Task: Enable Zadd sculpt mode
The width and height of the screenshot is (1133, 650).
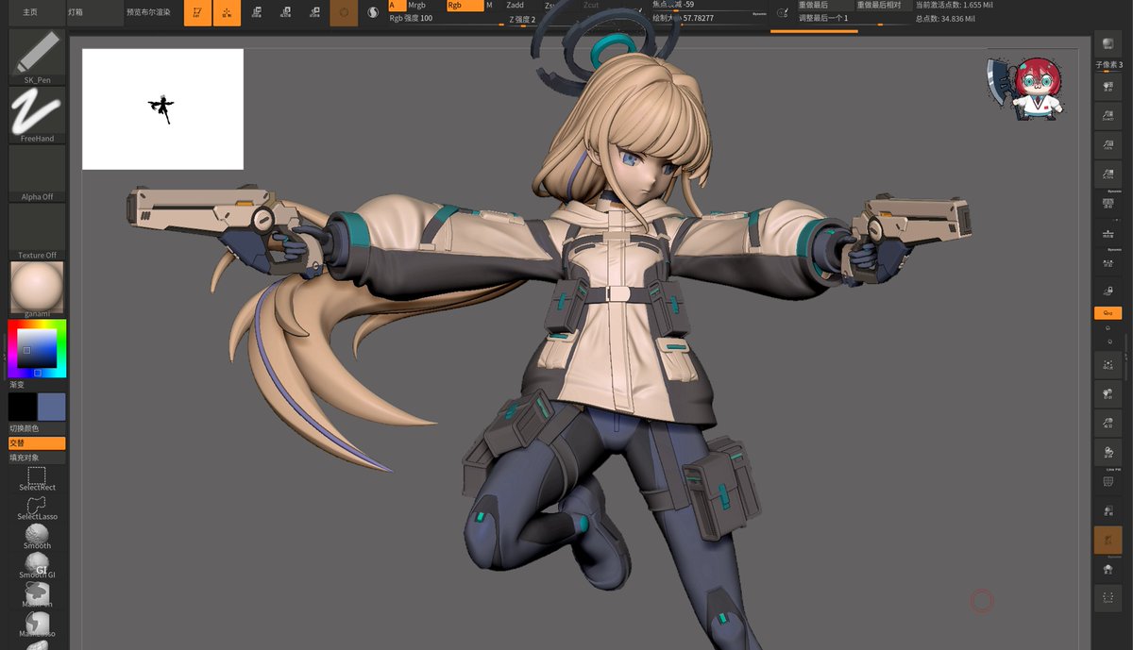Action: point(521,6)
